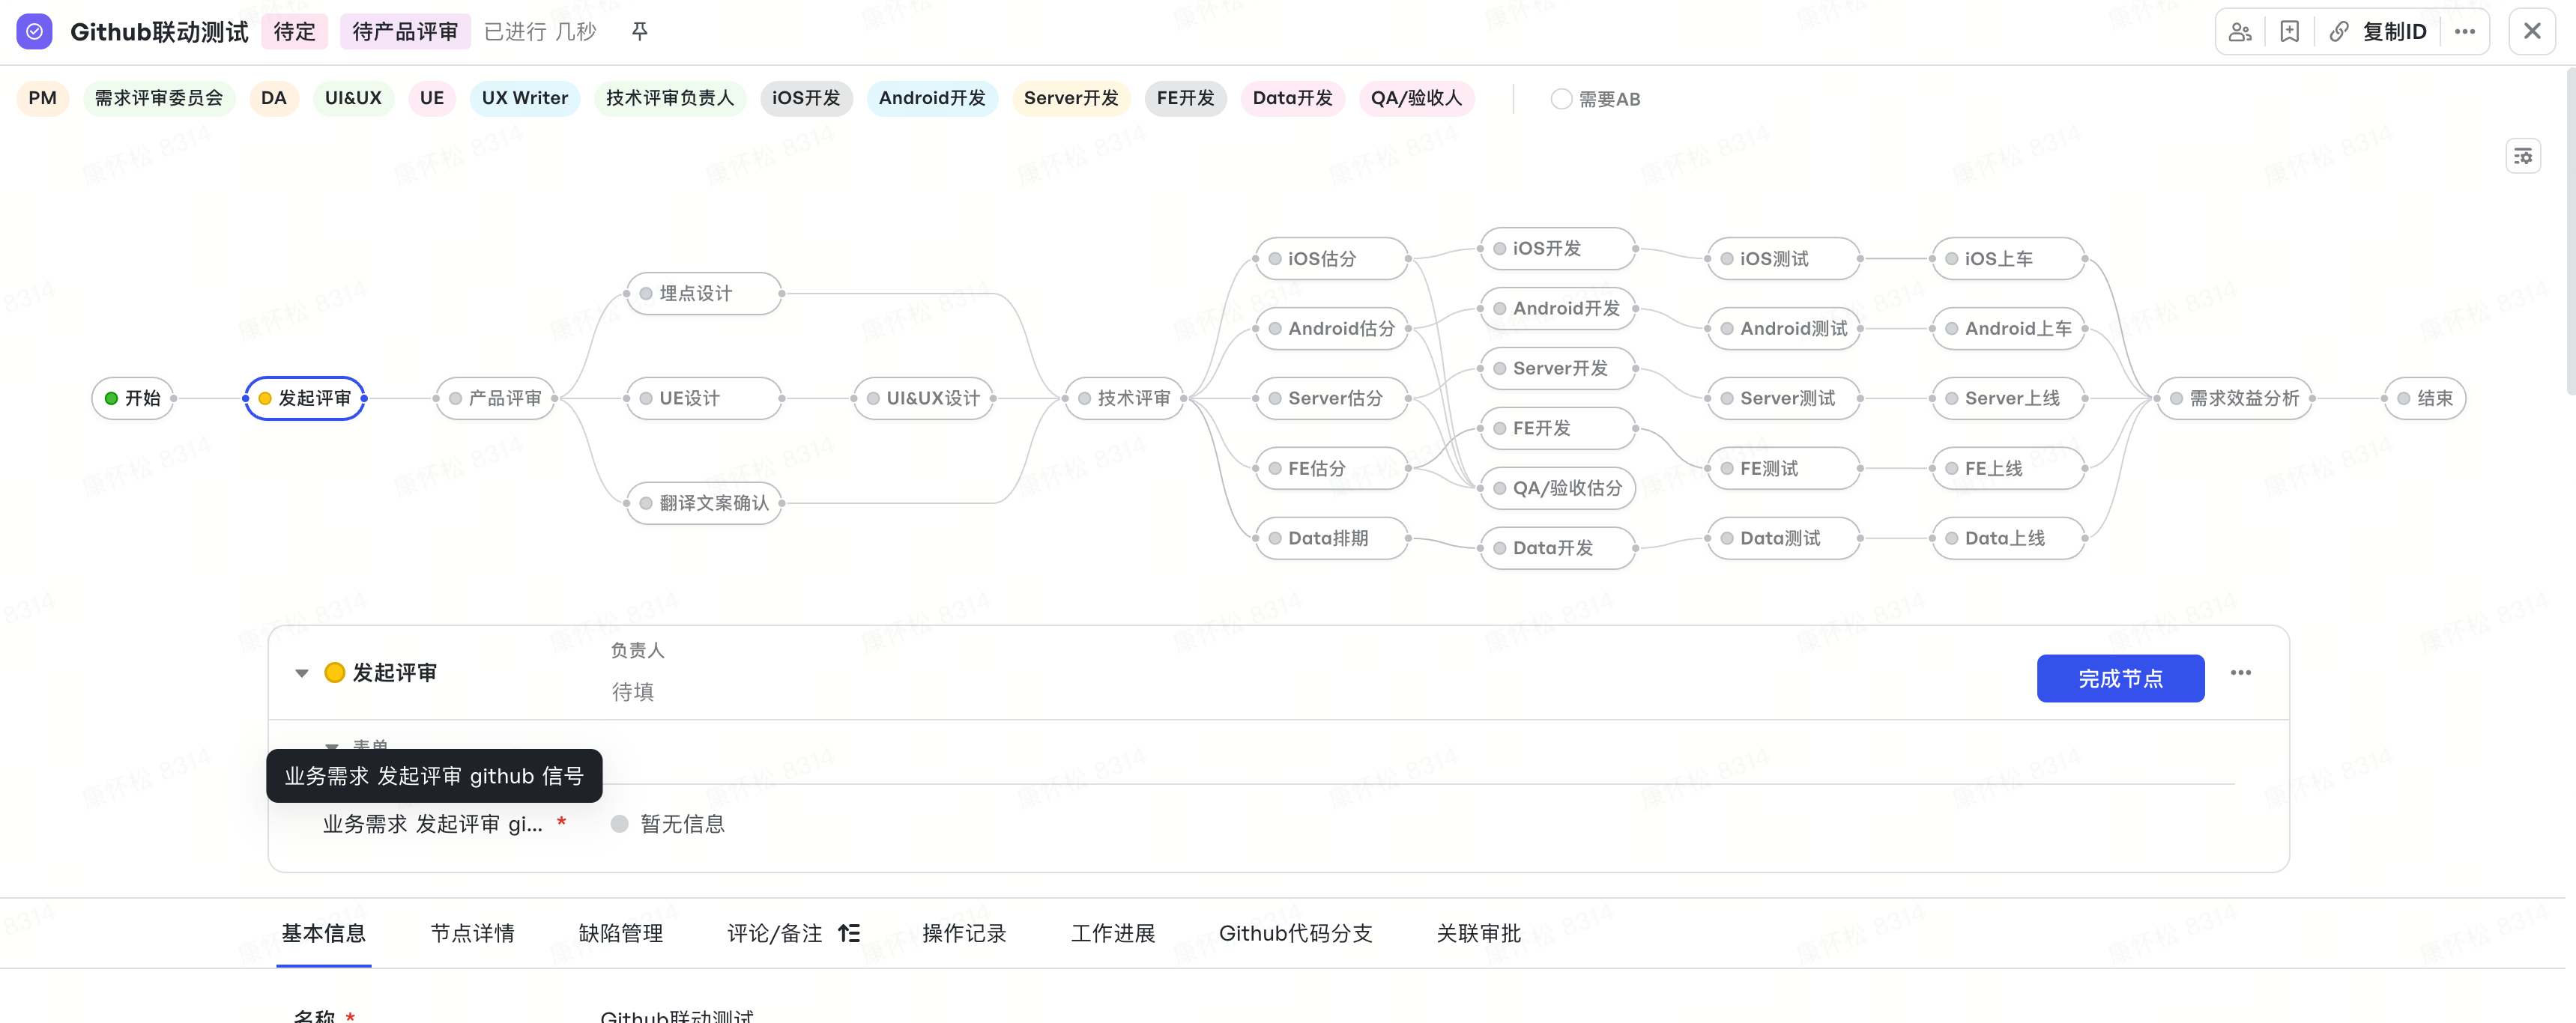The image size is (2576, 1023).
Task: Select the 发起评审 workflow node
Action: pyautogui.click(x=305, y=398)
